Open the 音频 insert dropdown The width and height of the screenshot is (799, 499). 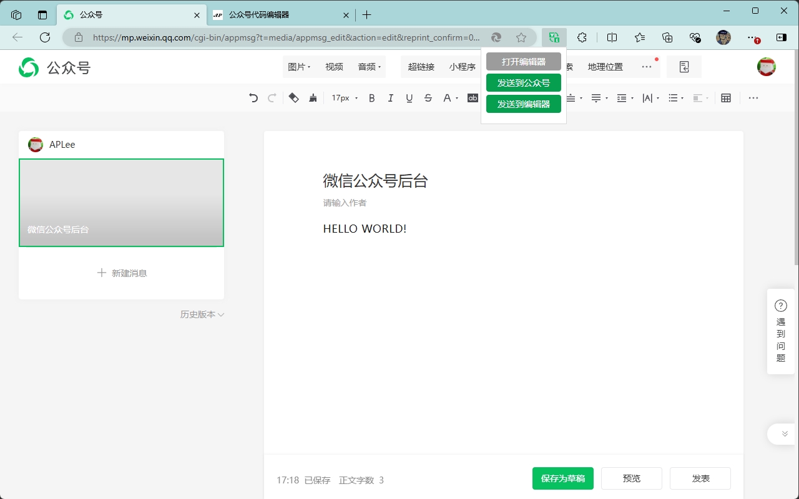[x=369, y=67]
